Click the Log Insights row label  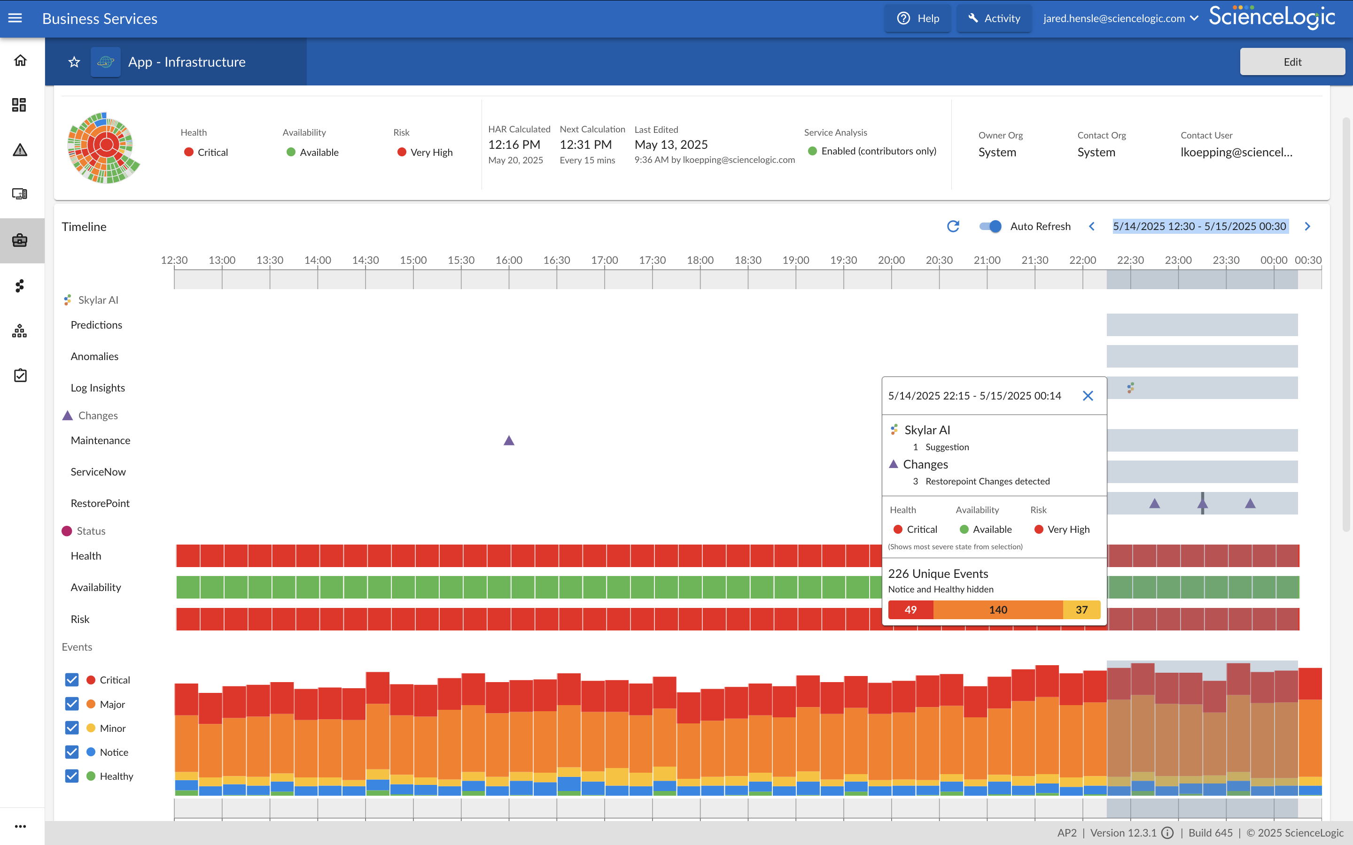pyautogui.click(x=98, y=388)
